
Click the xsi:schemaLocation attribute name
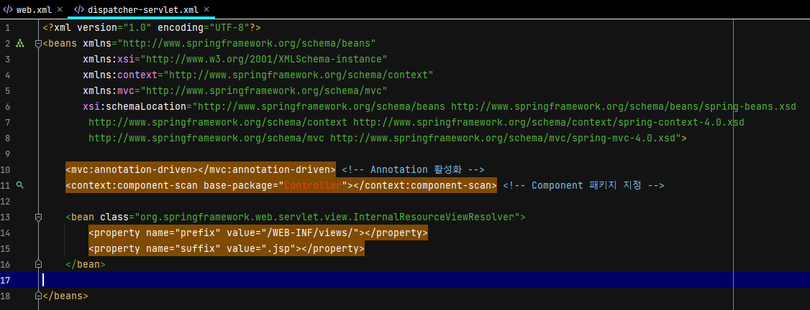(135, 107)
